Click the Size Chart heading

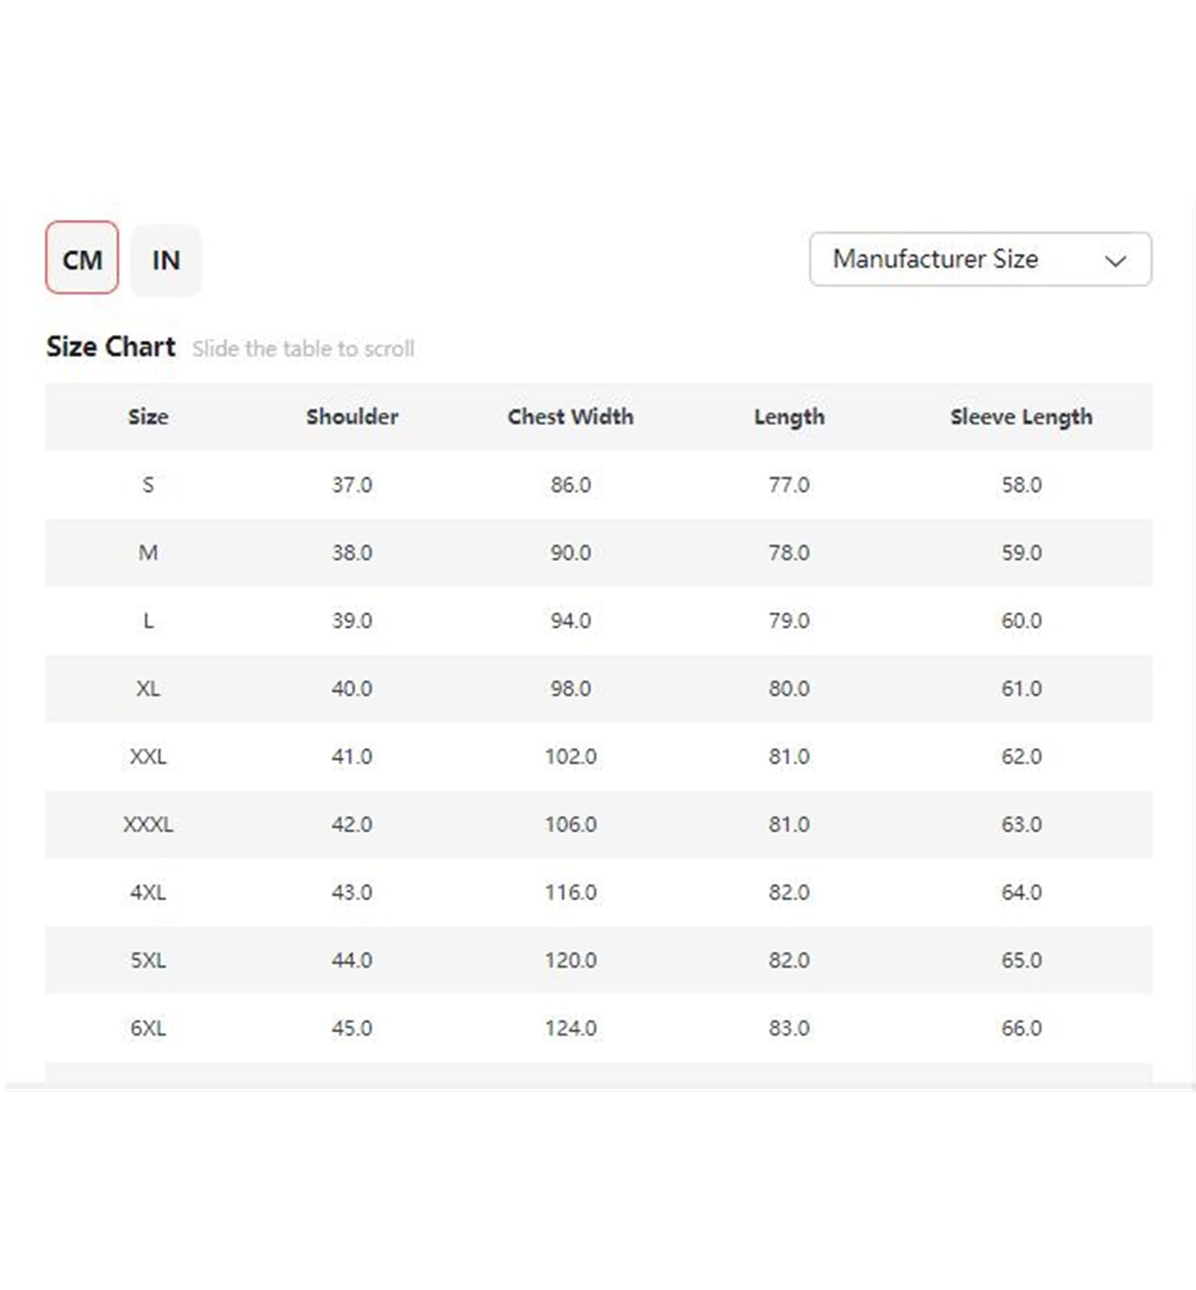click(x=110, y=347)
